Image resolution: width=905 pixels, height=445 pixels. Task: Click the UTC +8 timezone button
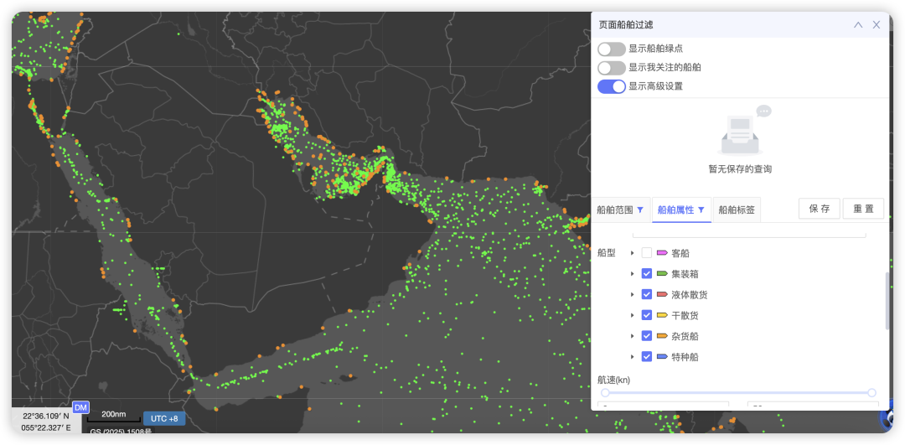point(164,418)
